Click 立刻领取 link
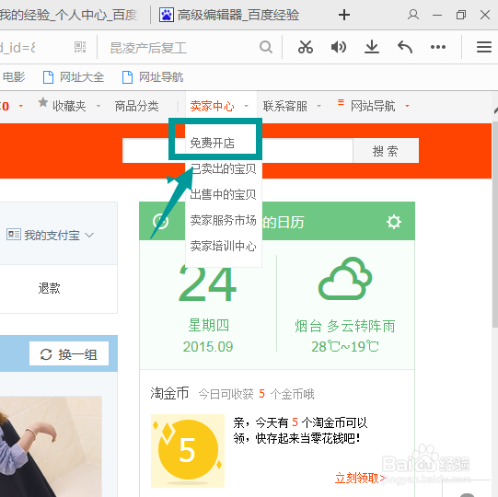This screenshot has width=498, height=497. pos(360,478)
